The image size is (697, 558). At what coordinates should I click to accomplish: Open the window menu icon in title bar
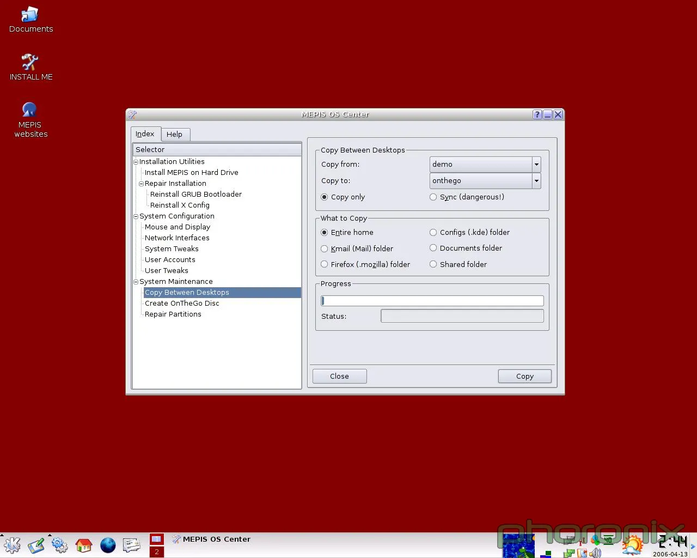(132, 114)
